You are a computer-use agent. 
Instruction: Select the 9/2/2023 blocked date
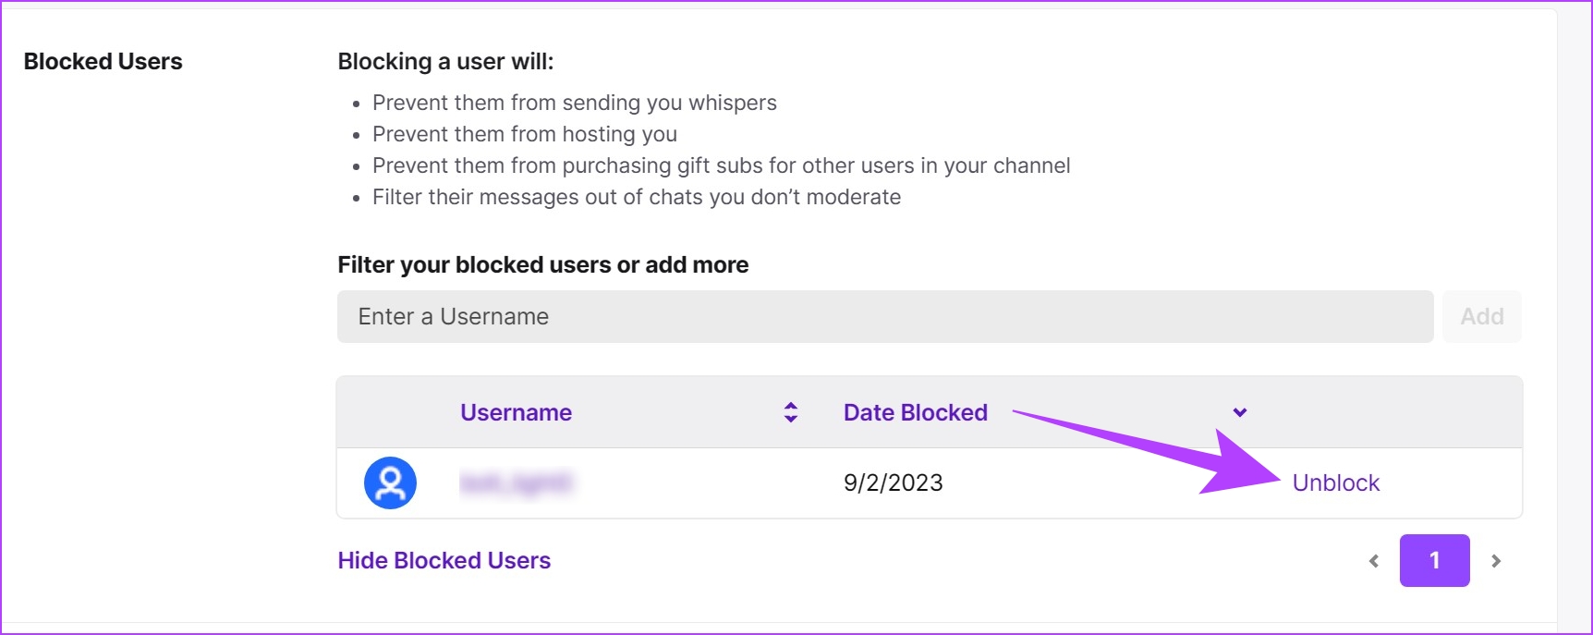coord(894,482)
